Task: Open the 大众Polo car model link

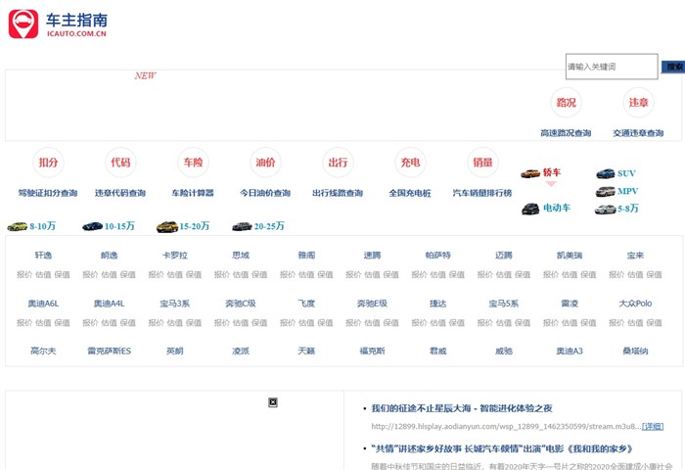Action: click(635, 303)
